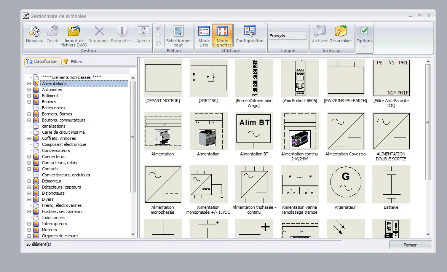This screenshot has height=272, width=447.
Task: Select Alimentation BT symbol thumbnail
Action: [x=254, y=131]
